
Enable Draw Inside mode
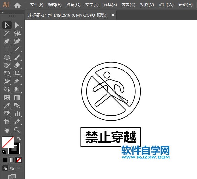[18, 168]
